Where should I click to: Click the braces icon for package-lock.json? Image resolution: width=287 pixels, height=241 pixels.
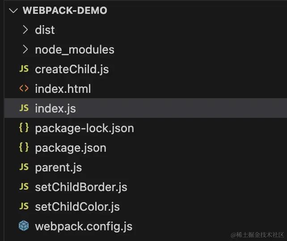(x=24, y=128)
